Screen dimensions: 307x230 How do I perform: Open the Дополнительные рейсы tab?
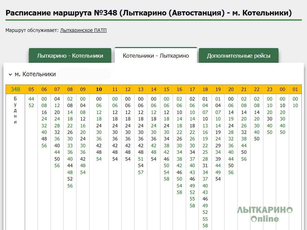(238, 56)
